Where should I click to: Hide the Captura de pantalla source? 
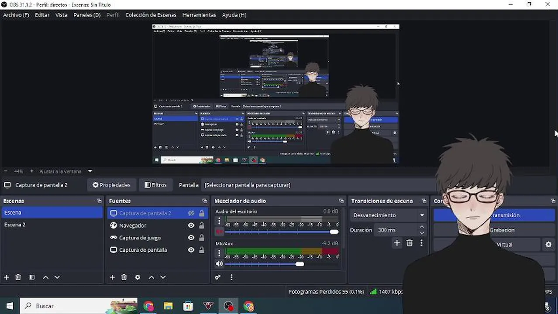pyautogui.click(x=191, y=250)
